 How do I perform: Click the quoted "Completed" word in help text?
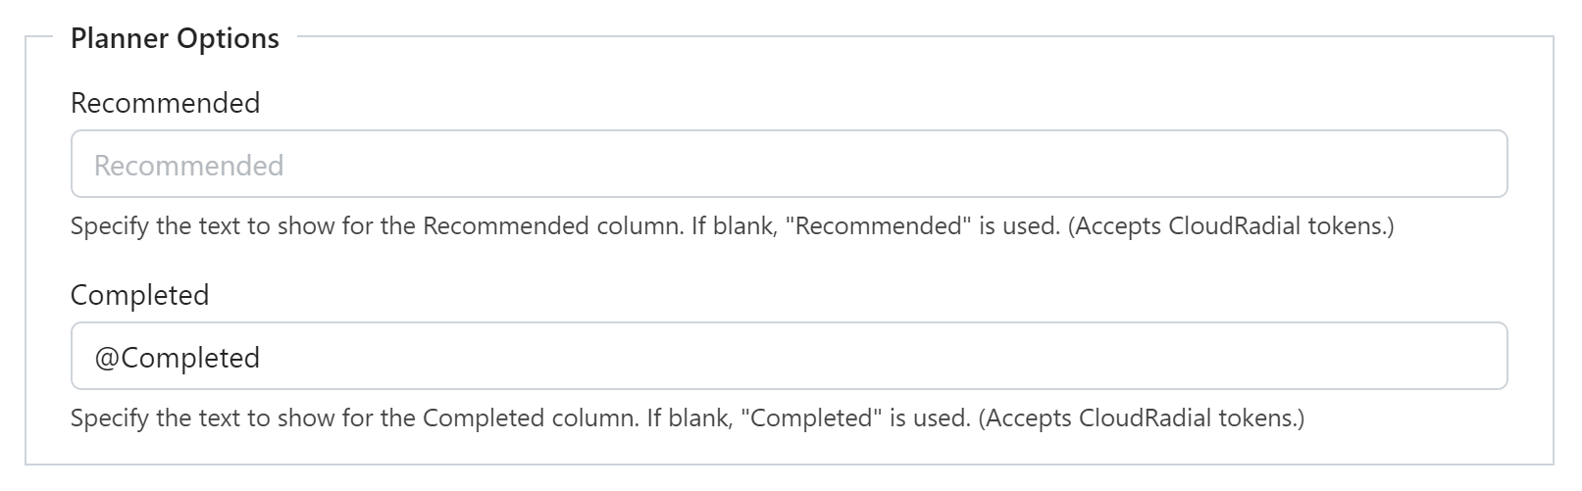pos(811,418)
